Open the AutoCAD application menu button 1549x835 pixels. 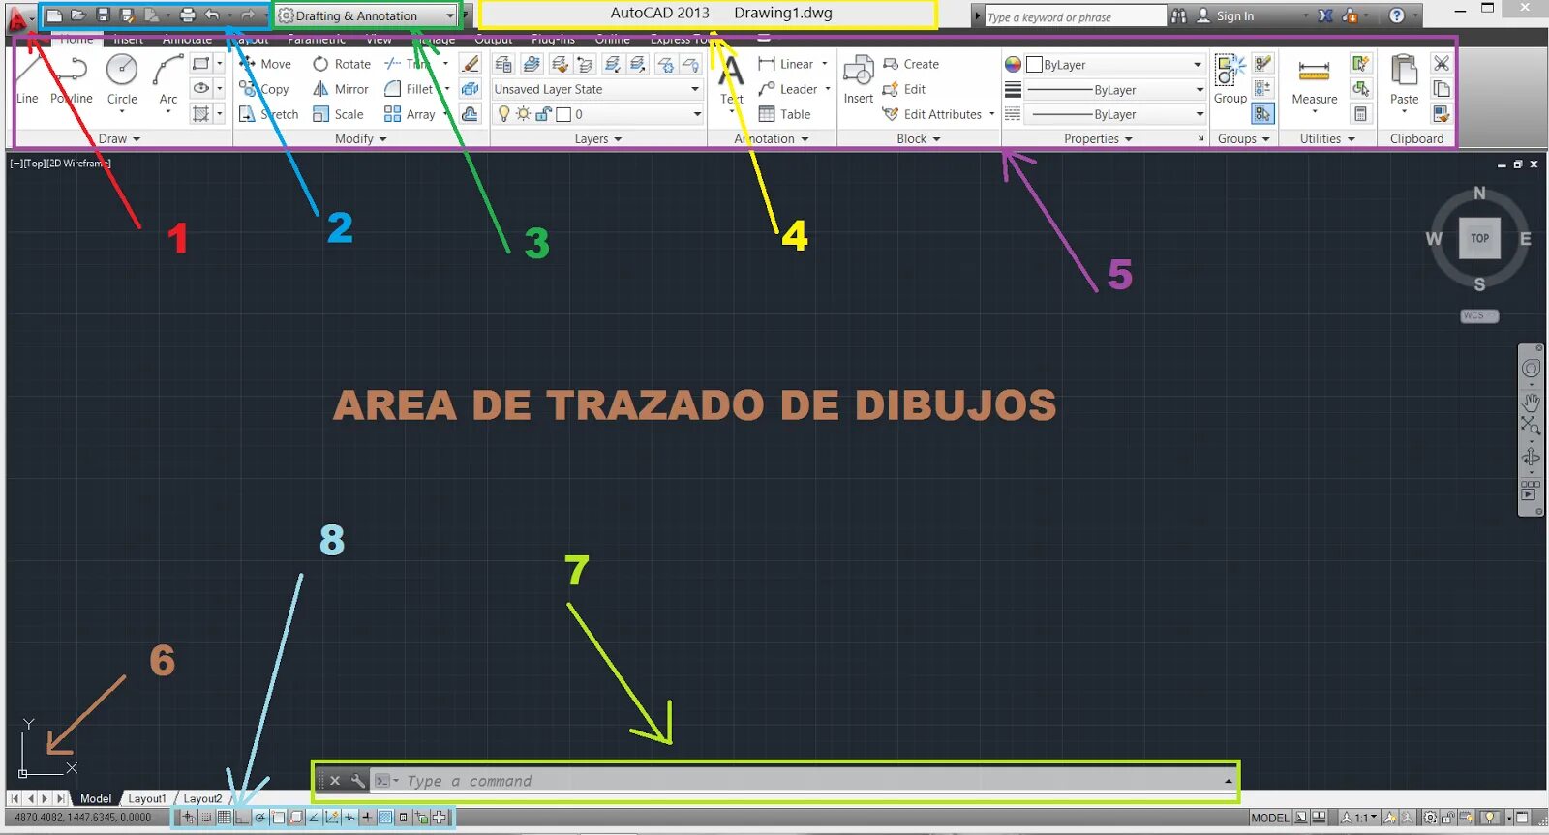pyautogui.click(x=18, y=16)
